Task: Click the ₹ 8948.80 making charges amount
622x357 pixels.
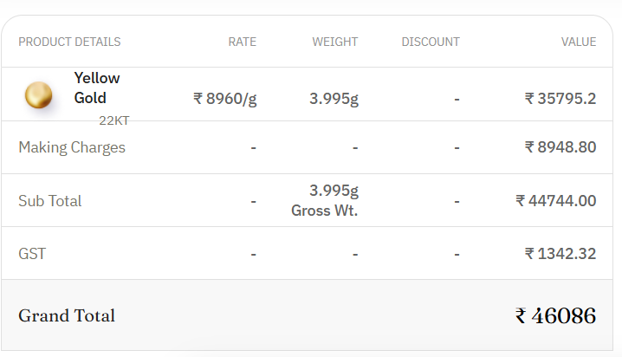Action: click(560, 147)
